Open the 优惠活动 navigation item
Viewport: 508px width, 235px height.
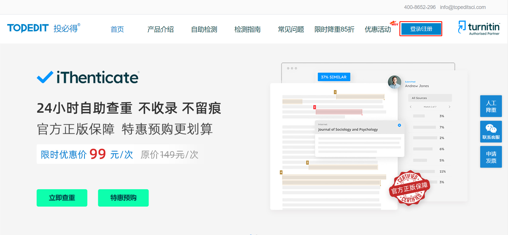click(x=378, y=29)
